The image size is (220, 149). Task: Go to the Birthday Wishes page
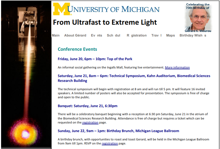click(193, 35)
